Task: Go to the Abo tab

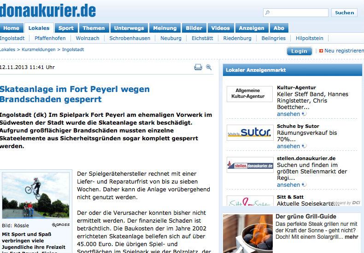Action: (x=279, y=28)
